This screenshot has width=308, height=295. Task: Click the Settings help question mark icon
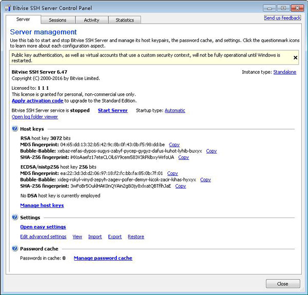pos(15,218)
